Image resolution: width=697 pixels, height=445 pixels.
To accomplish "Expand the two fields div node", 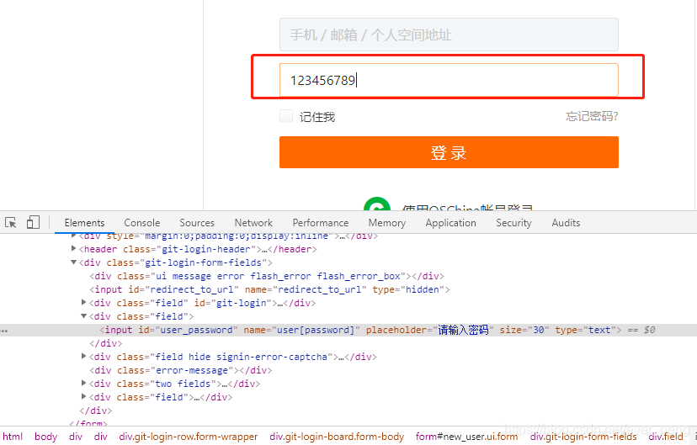I will [83, 383].
